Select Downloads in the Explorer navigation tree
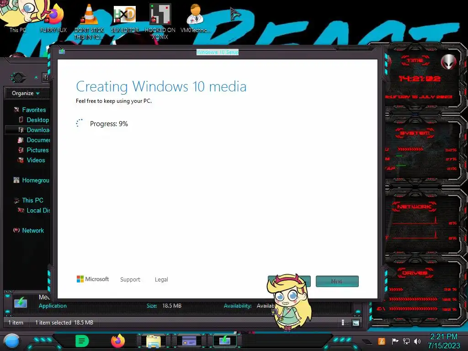 pyautogui.click(x=38, y=130)
